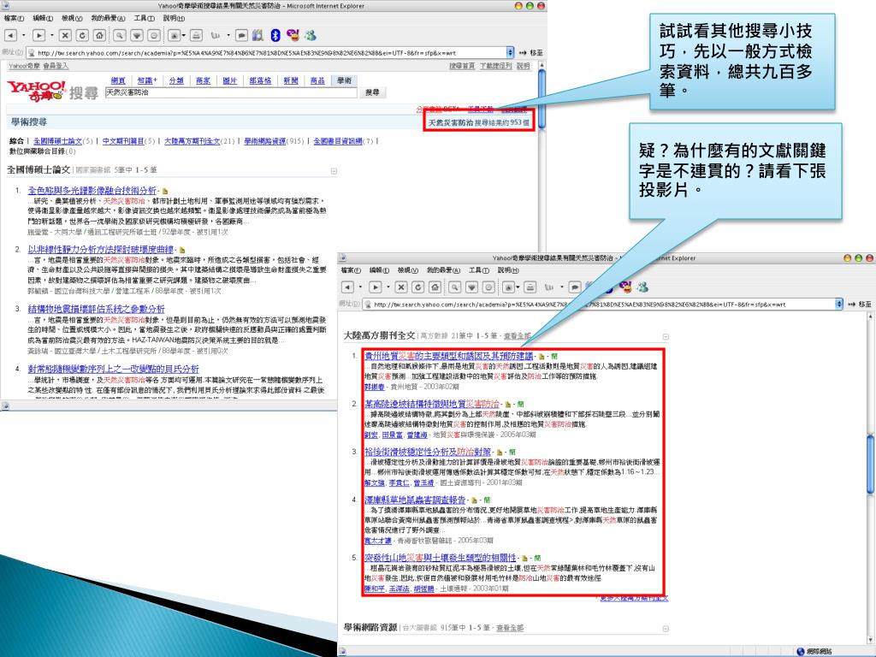This screenshot has width=876, height=657.
Task: Click Forward arrow in upper browser window toolbar
Action: coord(38,35)
